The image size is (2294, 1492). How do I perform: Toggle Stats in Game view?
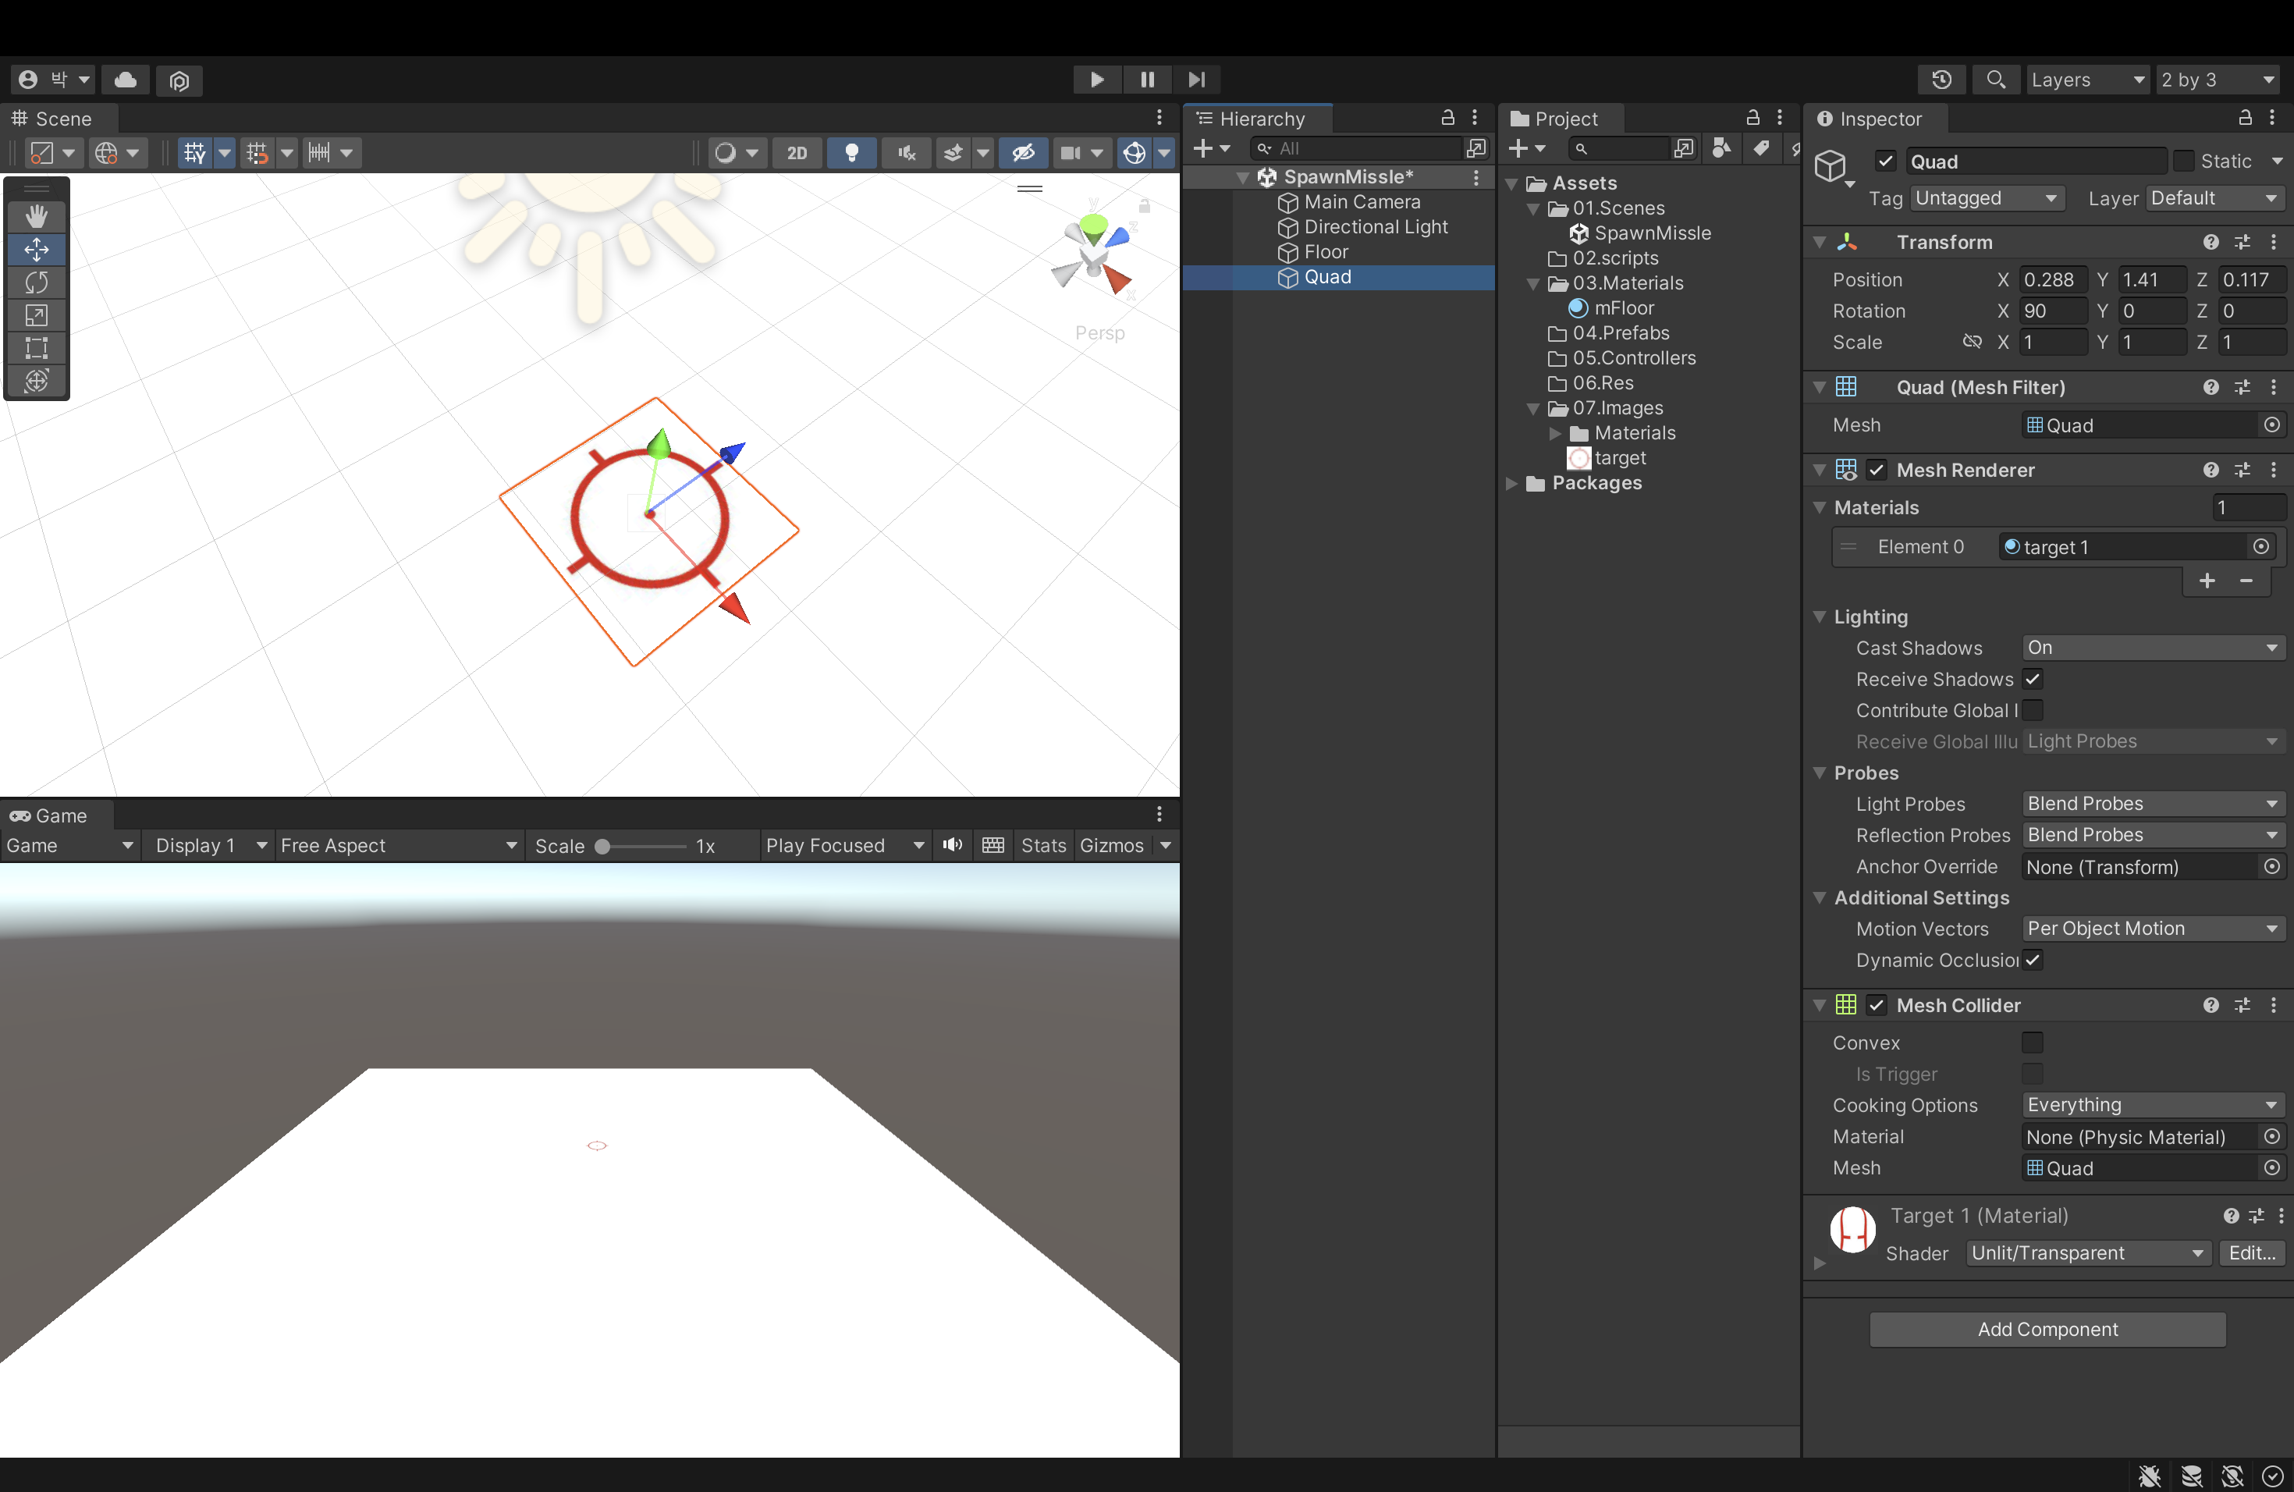tap(1044, 845)
